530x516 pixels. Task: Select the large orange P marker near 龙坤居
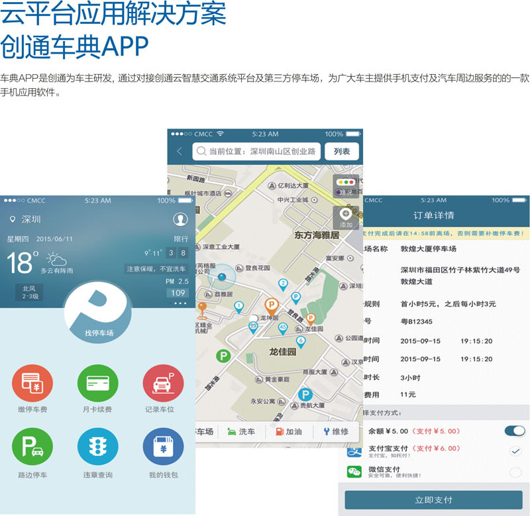(x=271, y=306)
